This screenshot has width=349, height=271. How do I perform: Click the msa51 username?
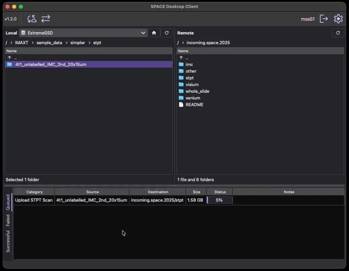click(308, 19)
